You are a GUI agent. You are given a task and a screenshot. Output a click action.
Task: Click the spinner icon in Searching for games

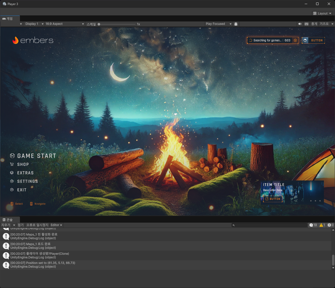(251, 40)
